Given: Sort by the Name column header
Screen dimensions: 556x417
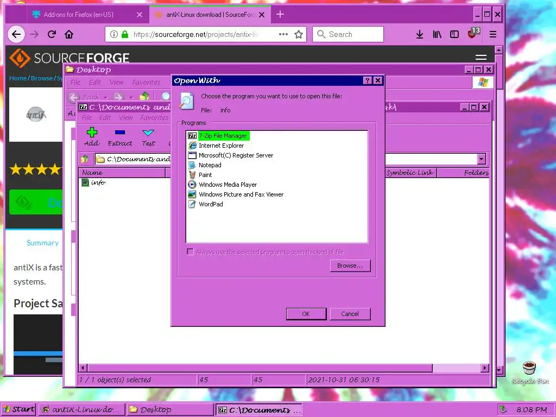Looking at the screenshot, I should click(122, 173).
